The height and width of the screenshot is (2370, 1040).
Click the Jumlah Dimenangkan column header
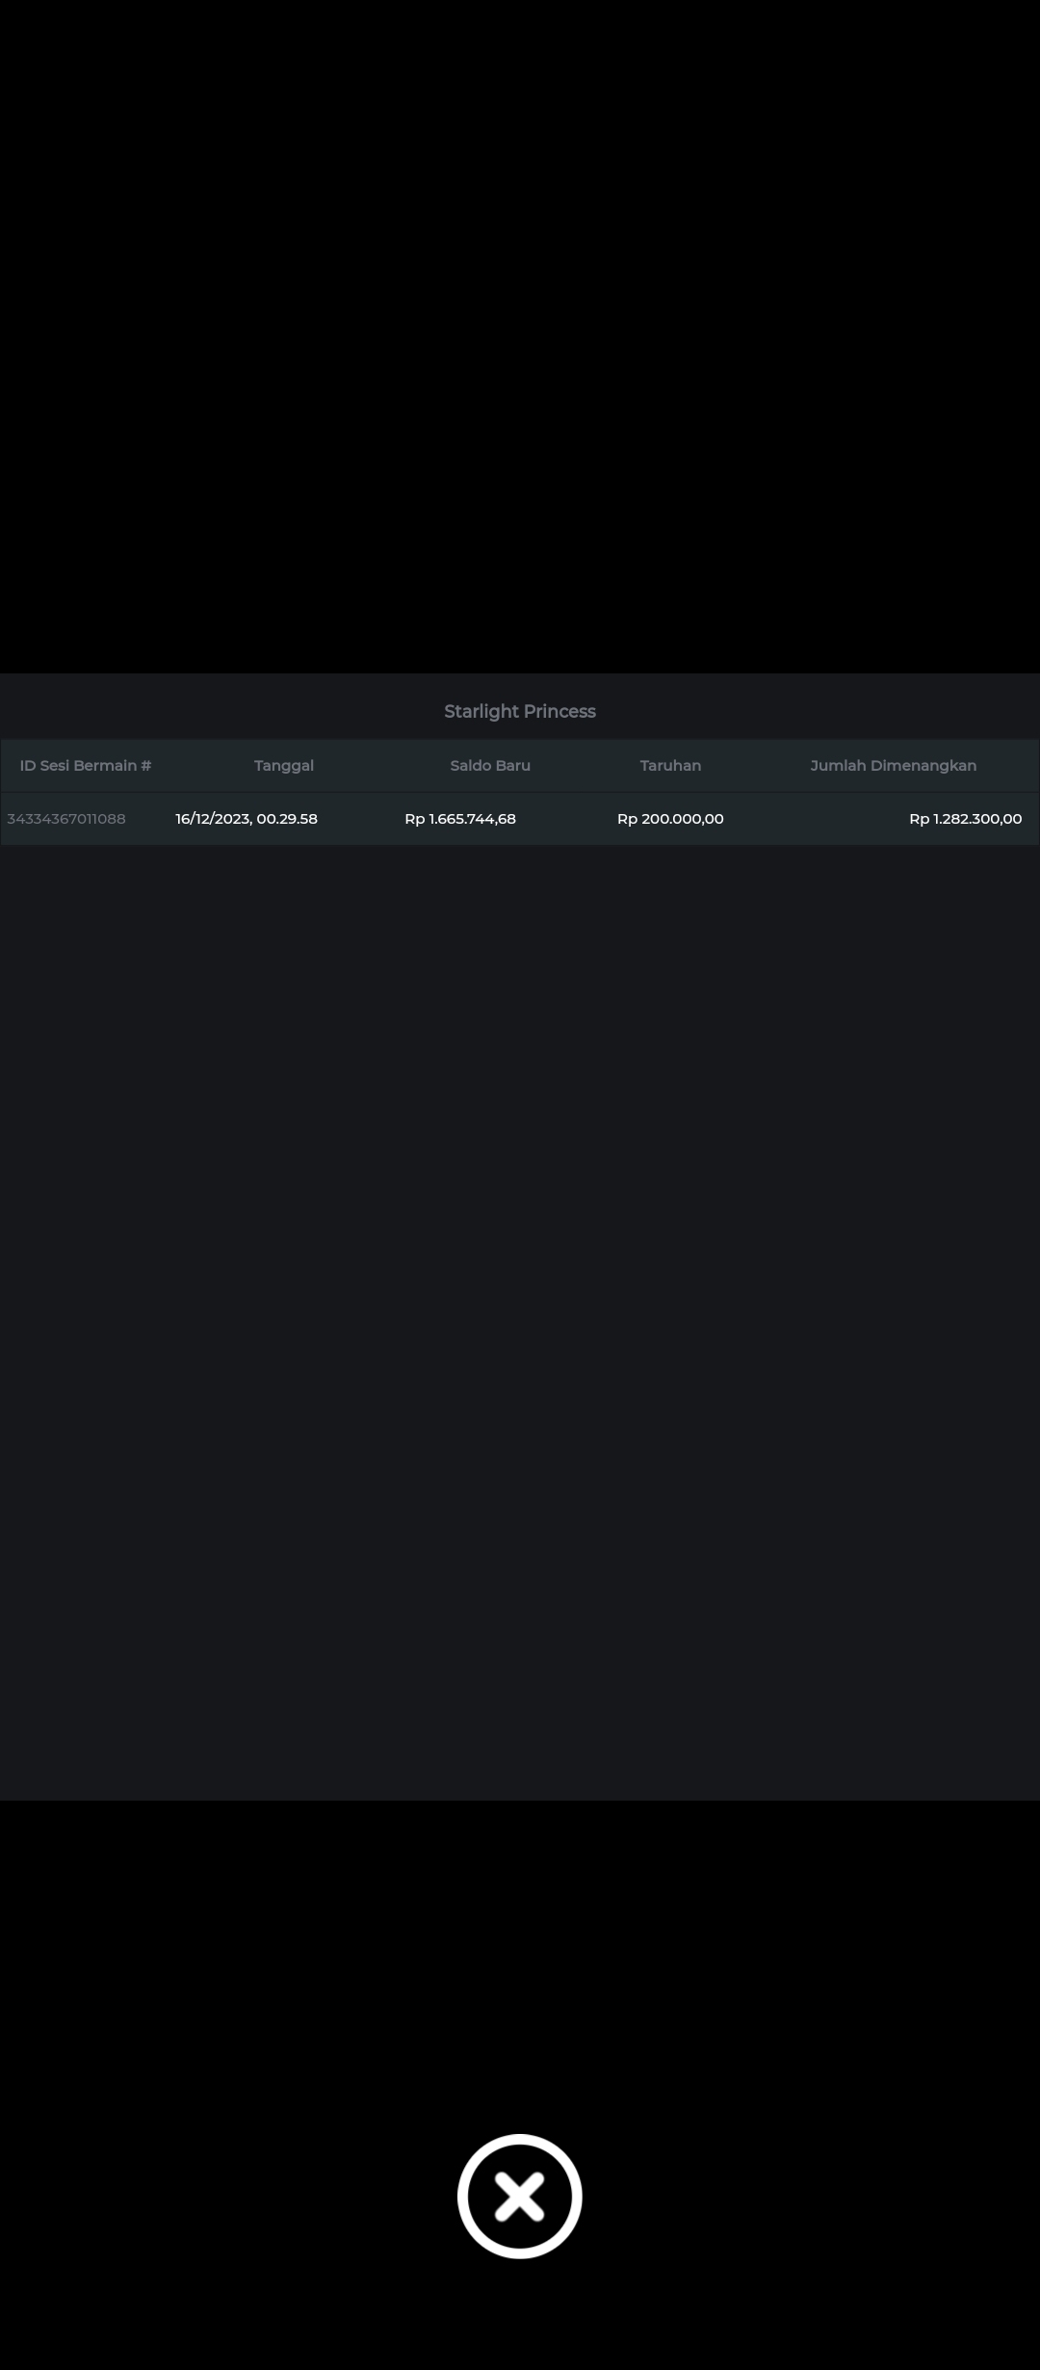(893, 765)
